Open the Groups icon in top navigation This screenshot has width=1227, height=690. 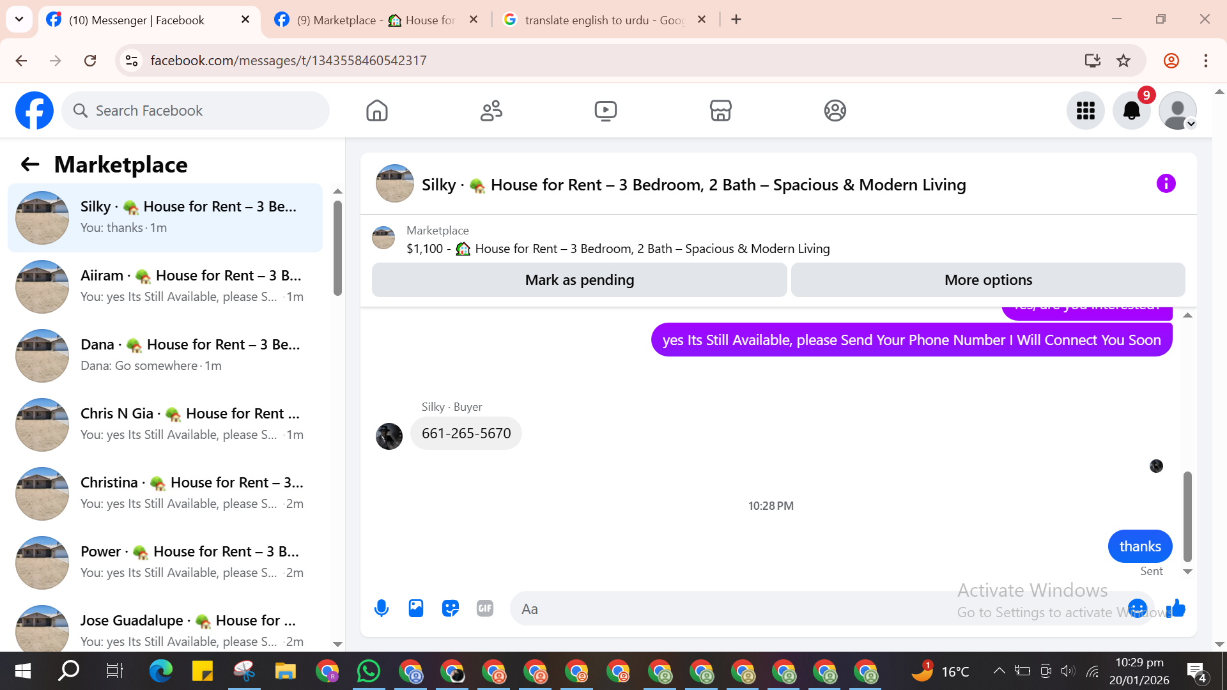(x=835, y=111)
